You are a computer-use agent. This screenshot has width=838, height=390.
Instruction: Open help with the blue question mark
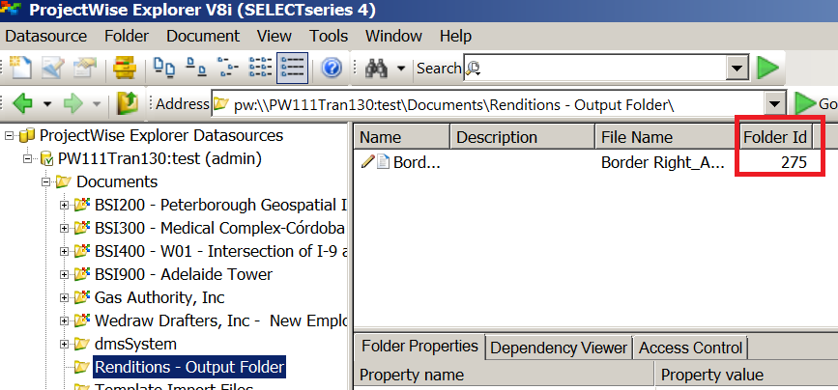tap(332, 68)
